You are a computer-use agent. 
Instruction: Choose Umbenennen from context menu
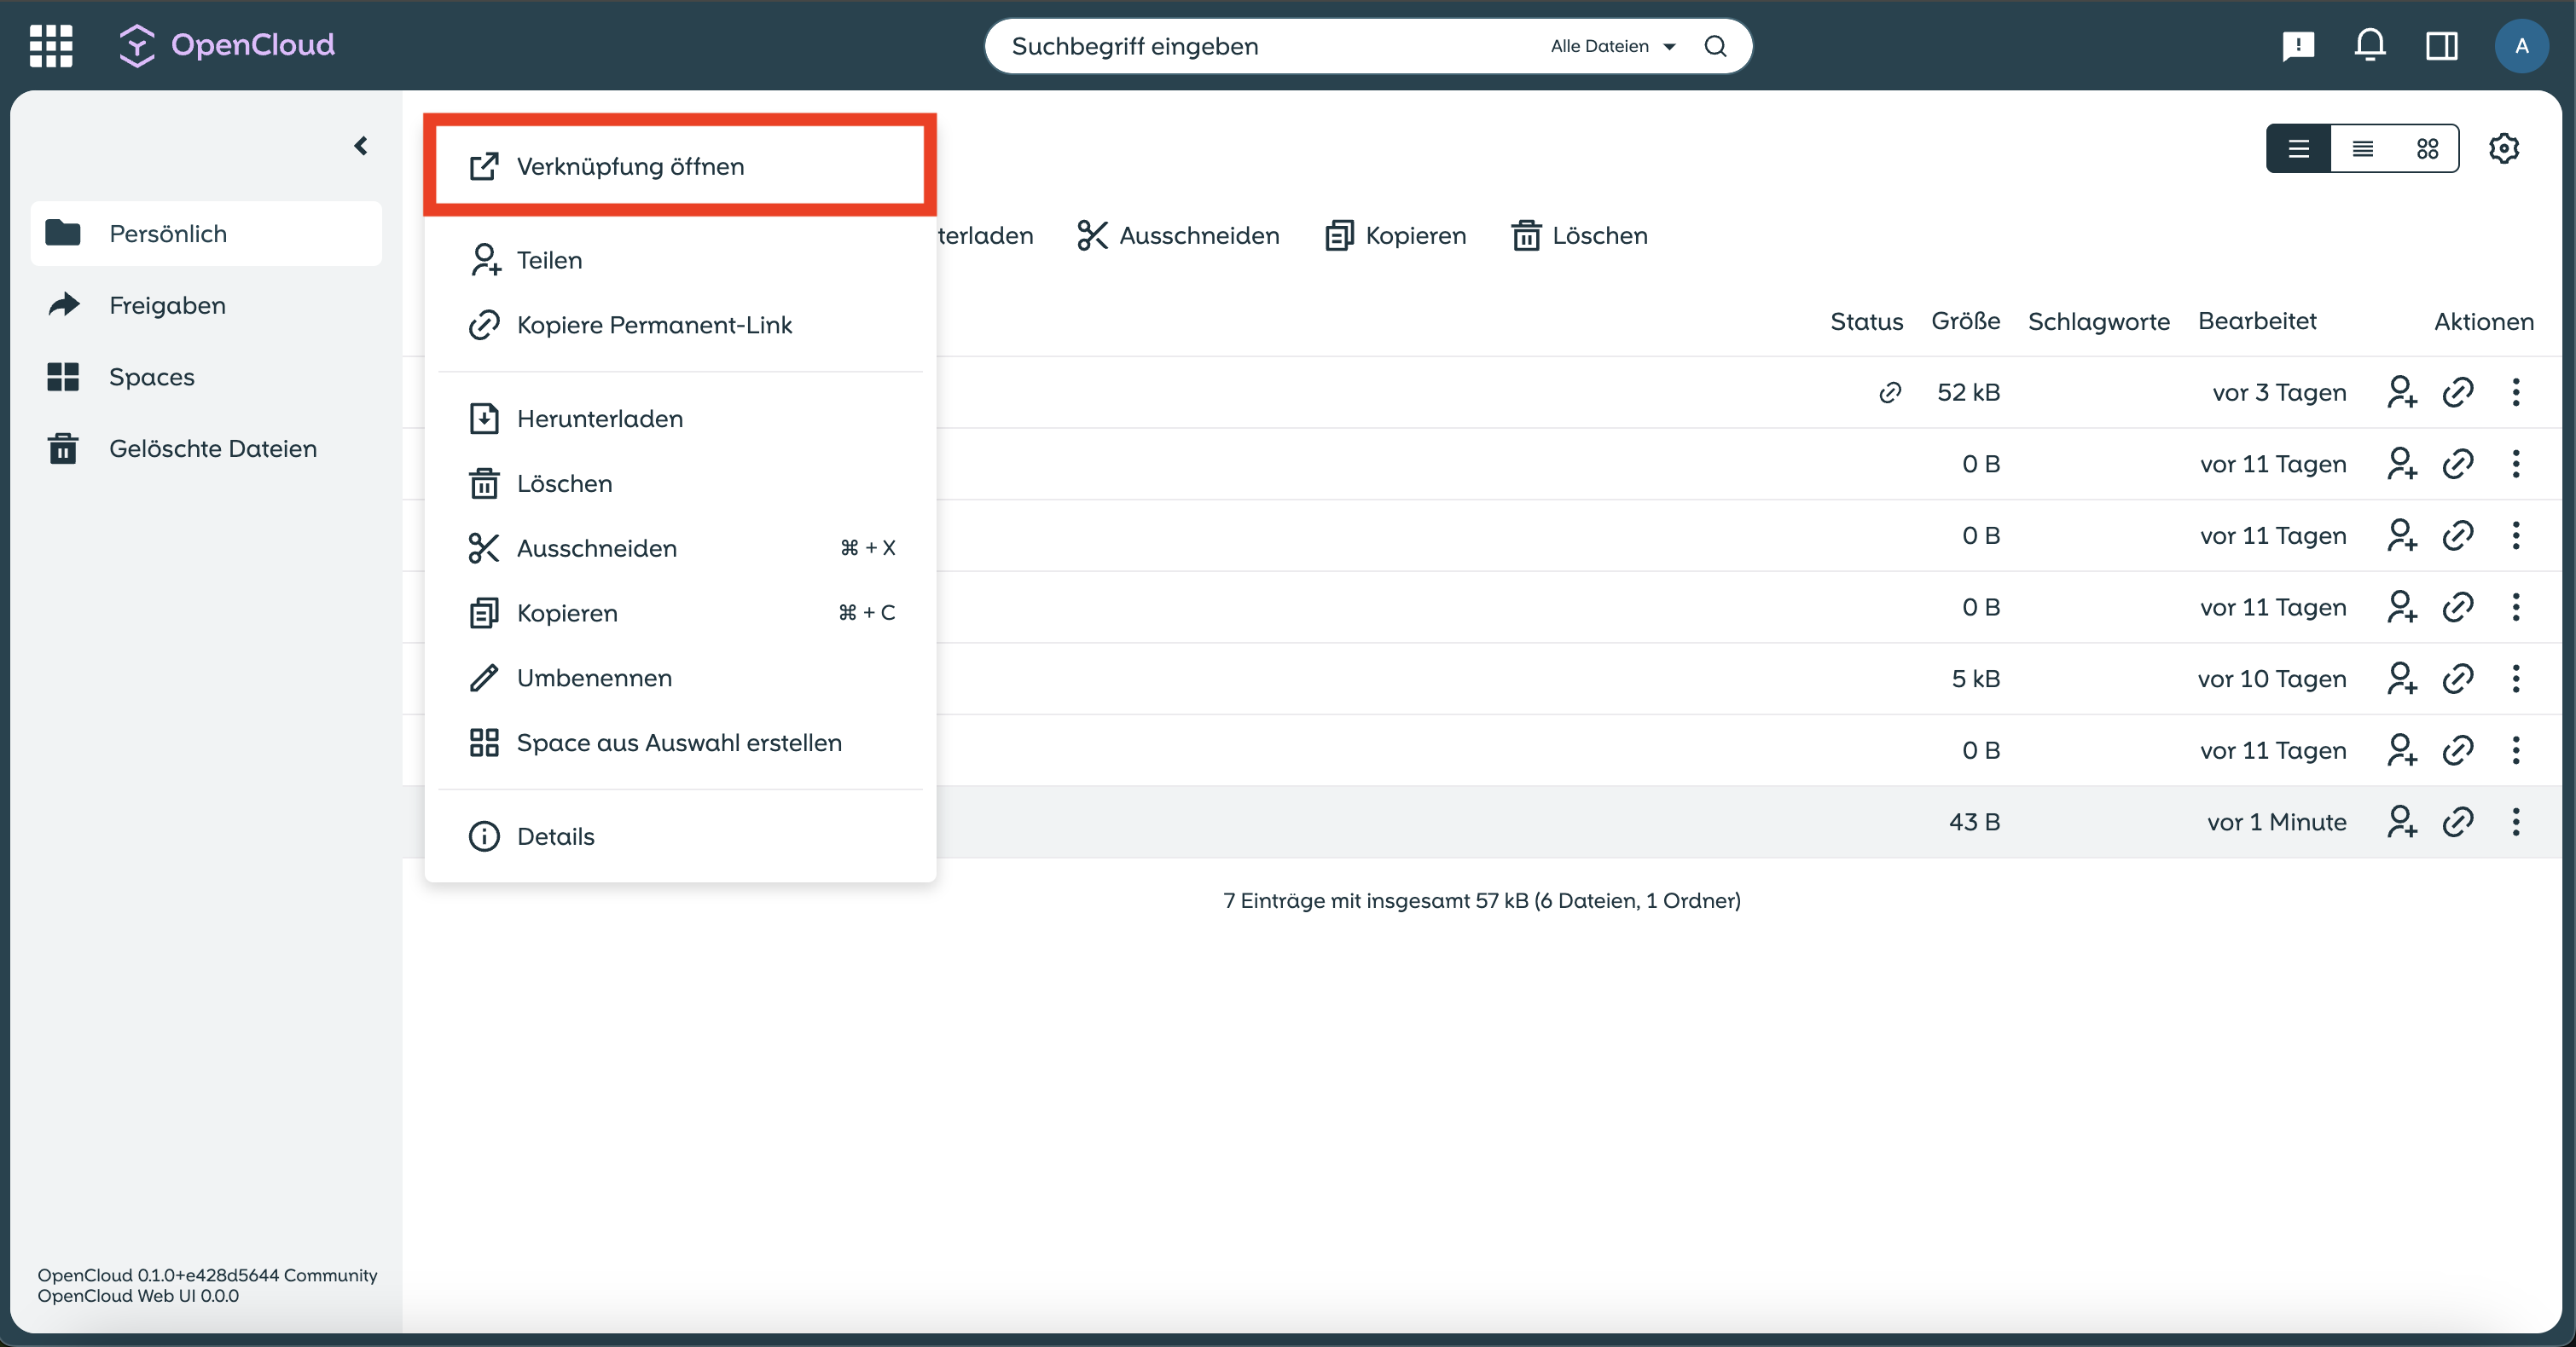click(x=680, y=678)
